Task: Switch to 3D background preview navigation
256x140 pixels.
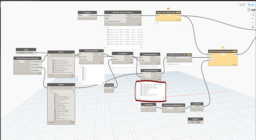Action: [x=242, y=5]
